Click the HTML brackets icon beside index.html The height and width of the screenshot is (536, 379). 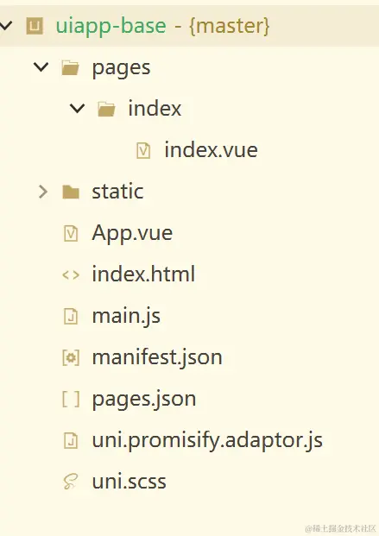point(71,274)
